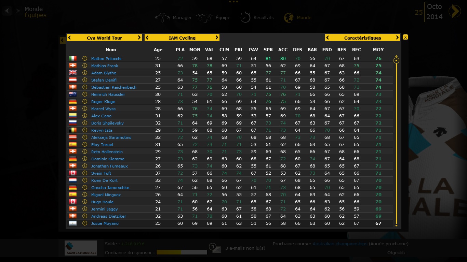Screen dimensions: 467x262
Task: Select previous team before IAM Cycling
Action: point(147,38)
